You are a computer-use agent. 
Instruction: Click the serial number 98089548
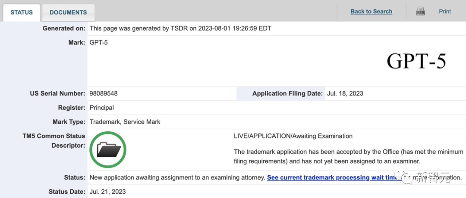(x=104, y=93)
